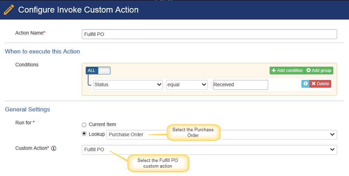Click the Add group button
Viewport: 349px width, 176px height.
point(319,71)
